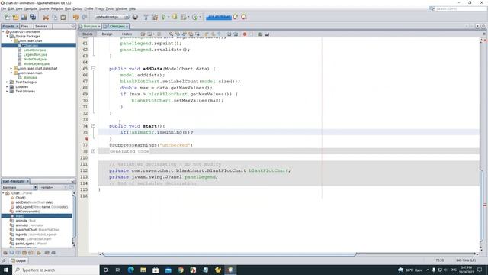Click the Save All toolbar icon
Viewport: 488px width, 275px height.
(33, 17)
